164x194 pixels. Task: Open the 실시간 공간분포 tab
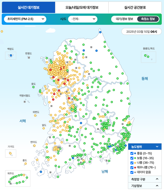coord(135,8)
